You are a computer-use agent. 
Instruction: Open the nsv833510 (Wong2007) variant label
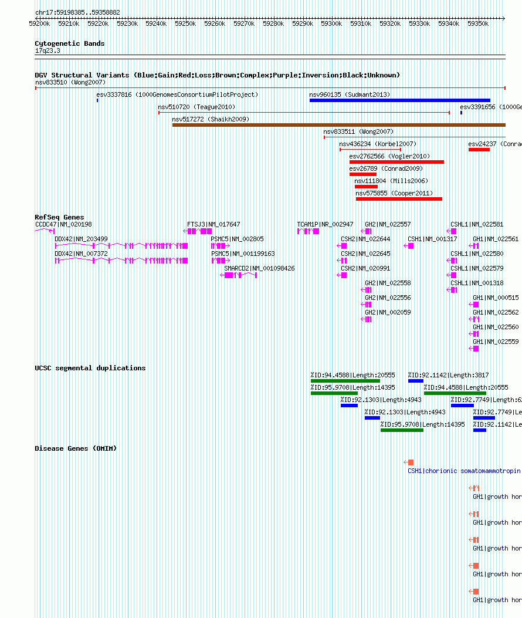pyautogui.click(x=70, y=82)
